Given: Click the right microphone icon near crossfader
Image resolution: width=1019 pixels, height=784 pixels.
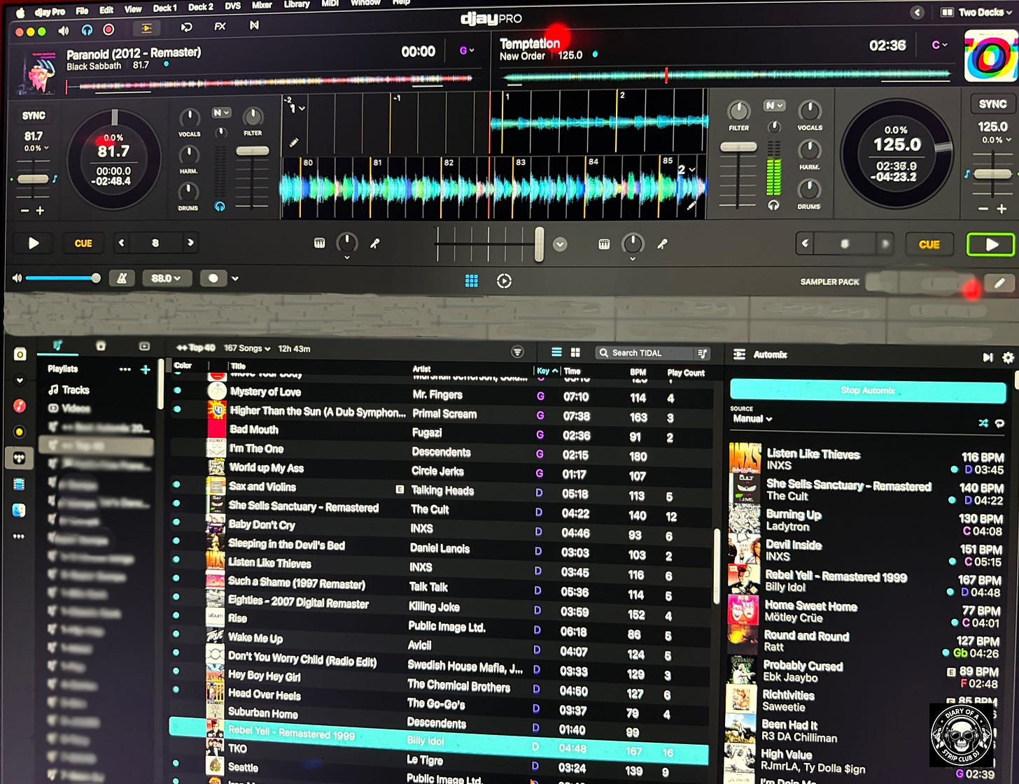Looking at the screenshot, I should [x=662, y=244].
